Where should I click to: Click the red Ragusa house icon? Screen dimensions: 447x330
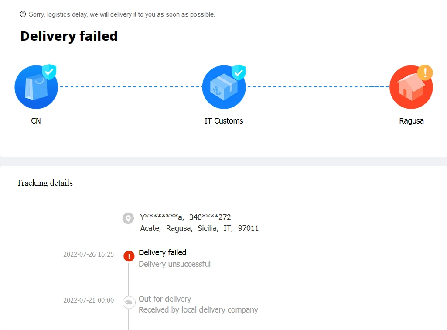click(411, 87)
